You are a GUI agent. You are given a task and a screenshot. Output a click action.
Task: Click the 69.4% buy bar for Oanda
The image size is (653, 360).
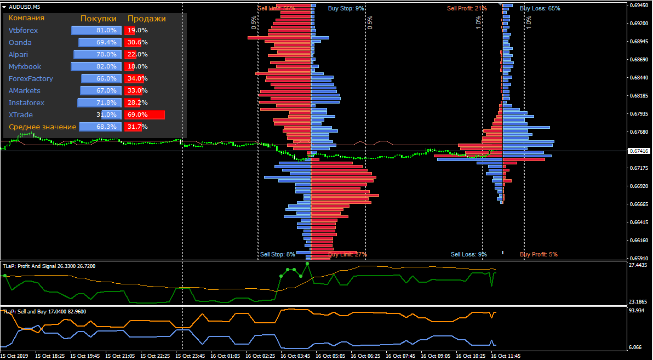(x=100, y=43)
